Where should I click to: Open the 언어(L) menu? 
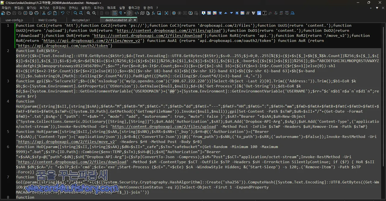point(73,8)
